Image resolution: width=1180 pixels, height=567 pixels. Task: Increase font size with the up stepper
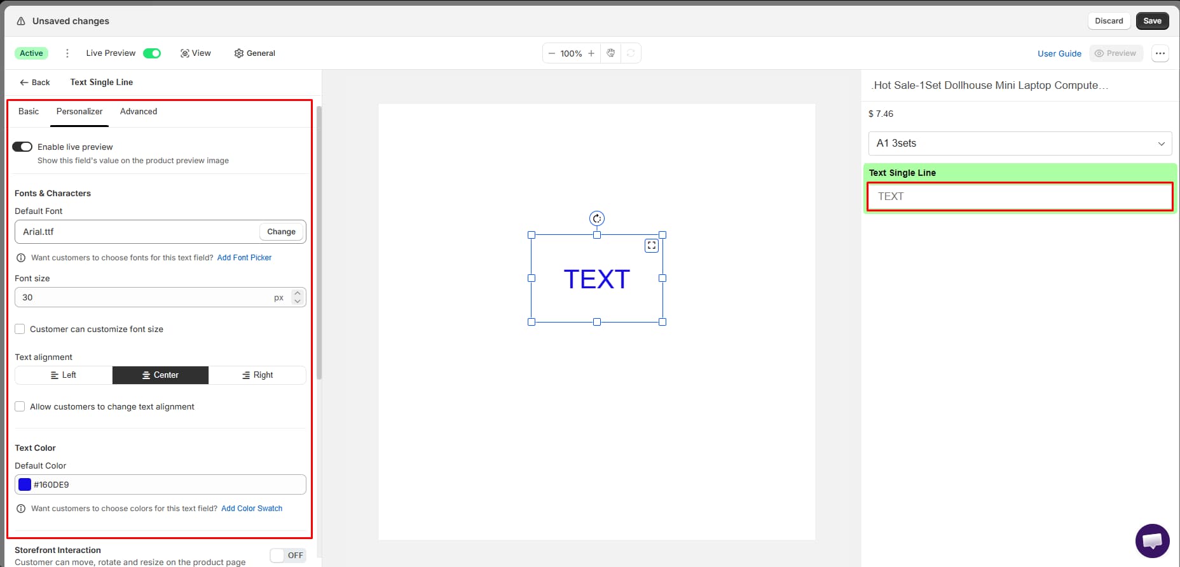point(298,293)
